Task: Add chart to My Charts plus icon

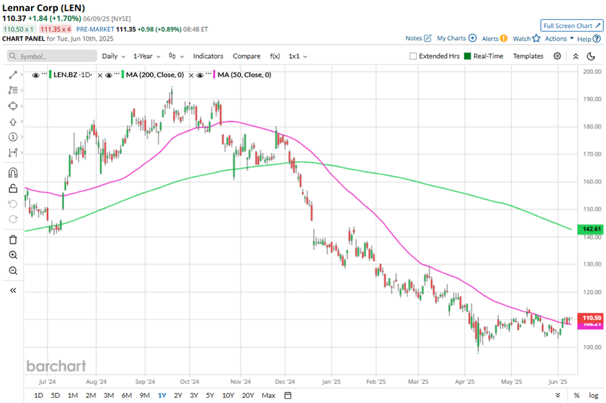Action: pyautogui.click(x=473, y=38)
